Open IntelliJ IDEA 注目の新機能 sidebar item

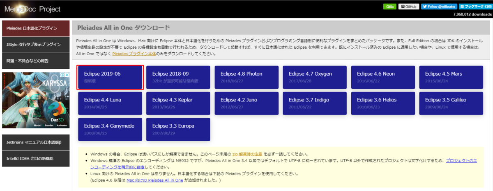[x=36, y=159]
